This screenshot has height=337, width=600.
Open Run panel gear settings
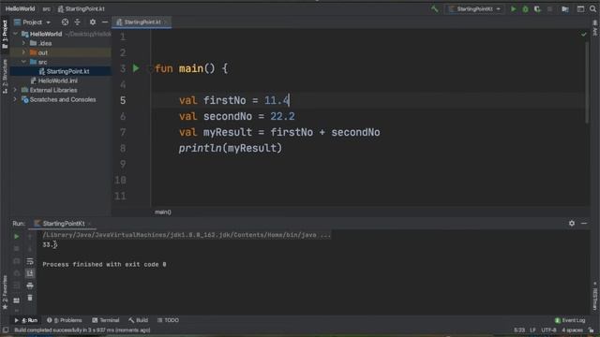572,223
